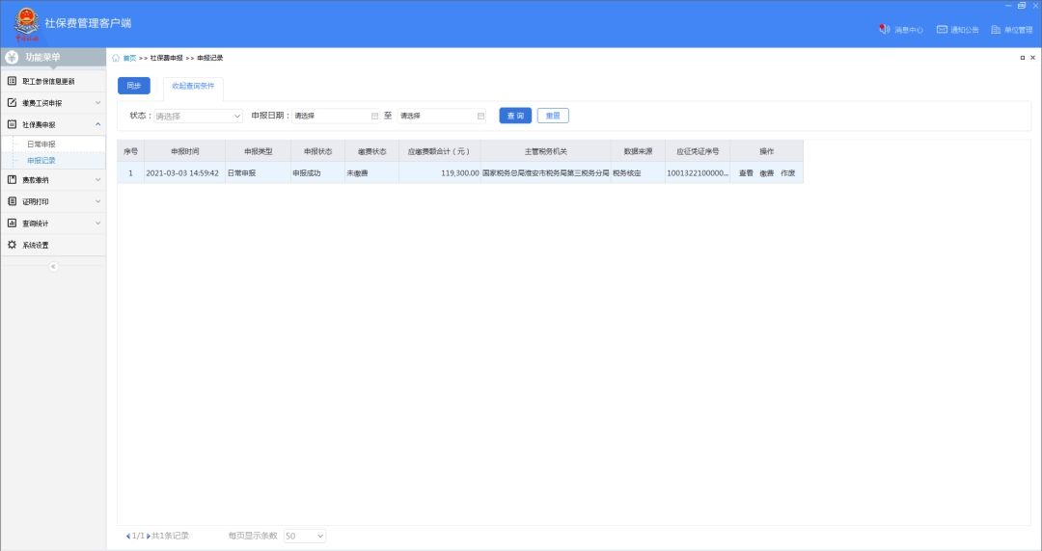Open 消息中心 speaker icon
Viewport: 1042px width, 551px height.
click(884, 30)
